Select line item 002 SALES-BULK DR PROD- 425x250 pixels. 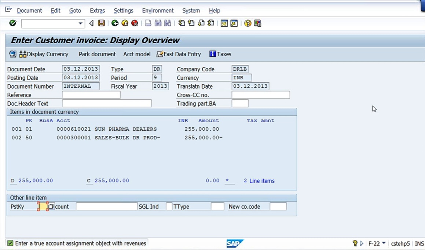[x=117, y=138]
